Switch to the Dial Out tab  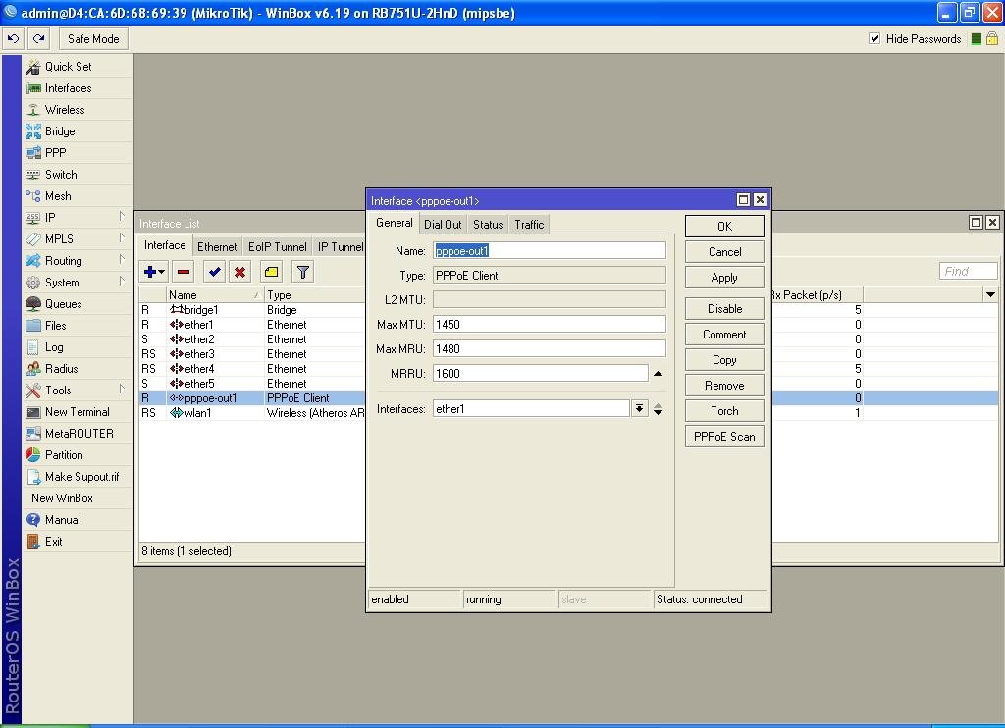point(443,225)
